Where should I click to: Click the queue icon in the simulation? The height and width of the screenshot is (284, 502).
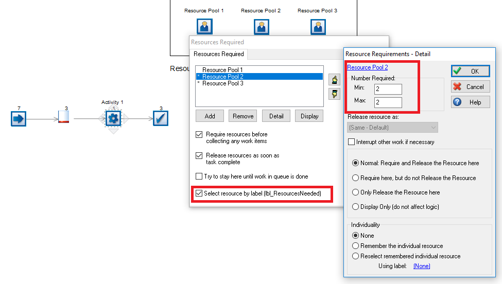click(63, 117)
